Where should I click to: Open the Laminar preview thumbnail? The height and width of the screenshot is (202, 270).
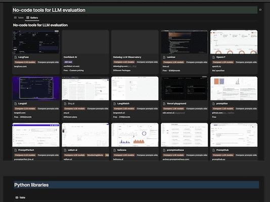pos(185,42)
